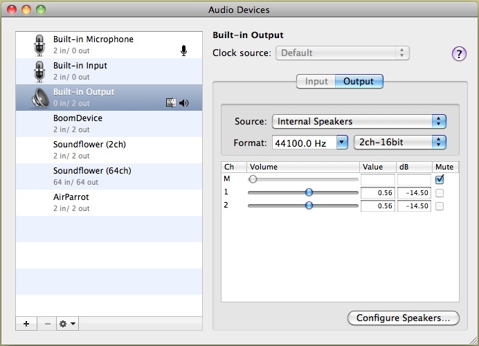Enable Mute checkbox for channel 2
Image resolution: width=479 pixels, height=346 pixels.
coord(440,206)
